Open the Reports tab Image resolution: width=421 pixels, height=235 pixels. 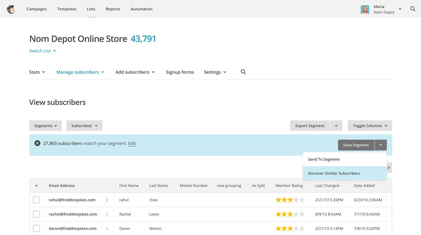click(x=113, y=9)
